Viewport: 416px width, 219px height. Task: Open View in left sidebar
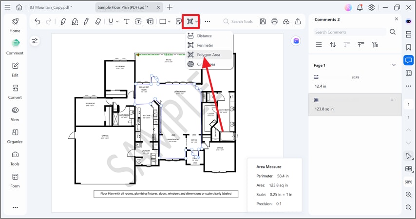[15, 114]
